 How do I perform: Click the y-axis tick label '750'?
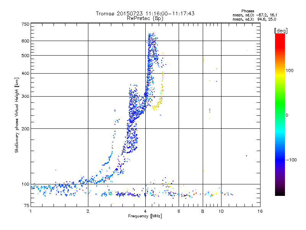pyautogui.click(x=25, y=24)
